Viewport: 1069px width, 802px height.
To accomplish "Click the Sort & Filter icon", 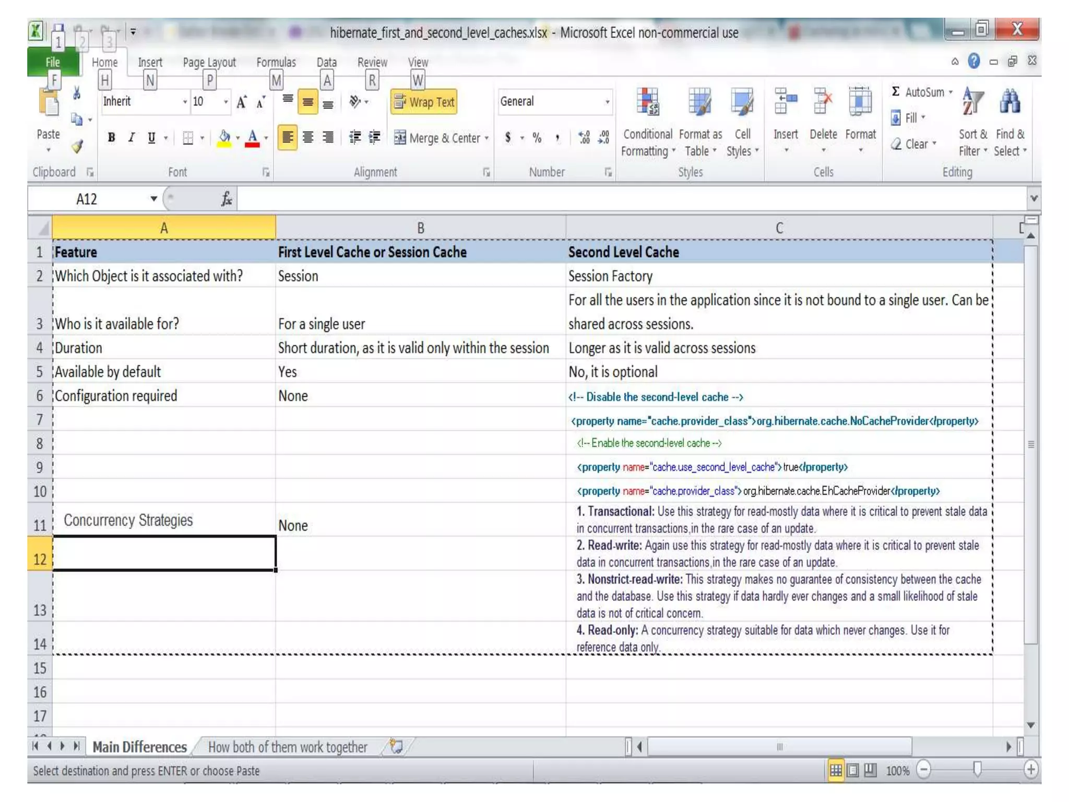I will (972, 102).
